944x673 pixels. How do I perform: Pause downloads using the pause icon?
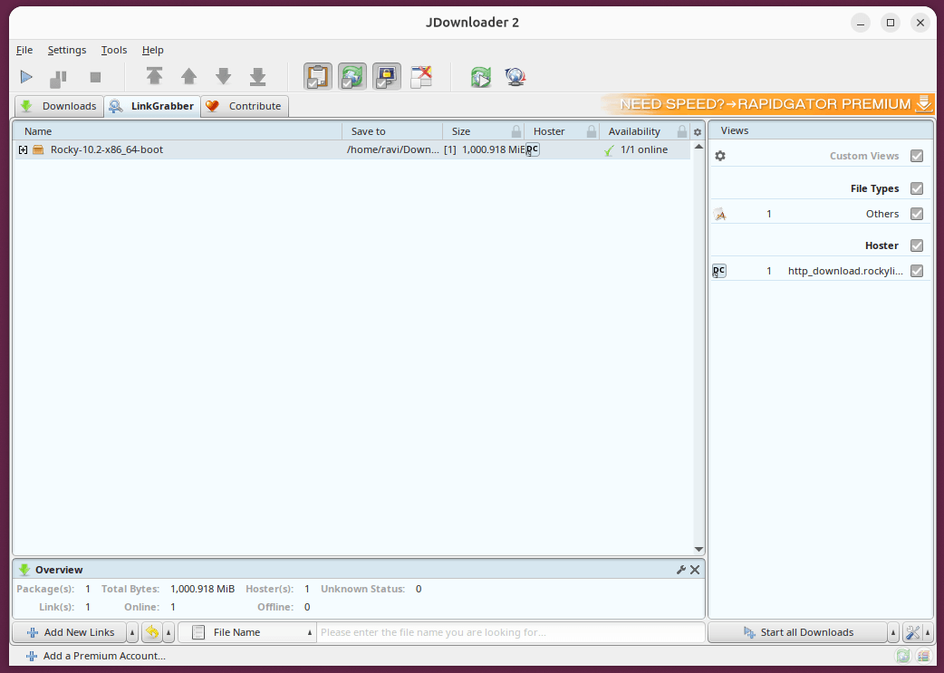click(58, 77)
